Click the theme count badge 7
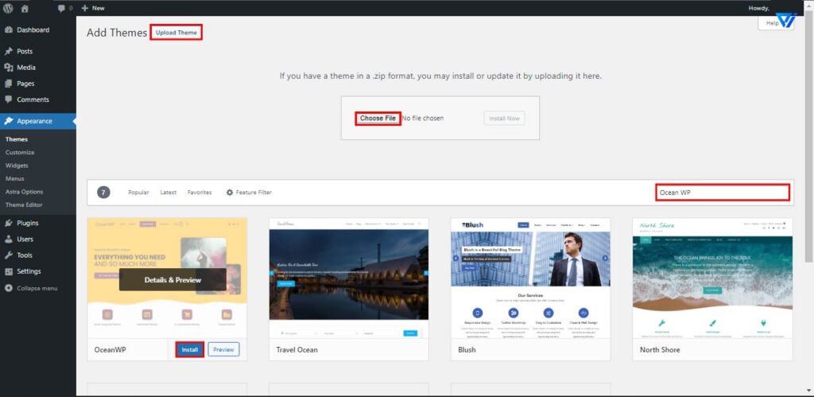Screen dimensions: 814x397 103,193
